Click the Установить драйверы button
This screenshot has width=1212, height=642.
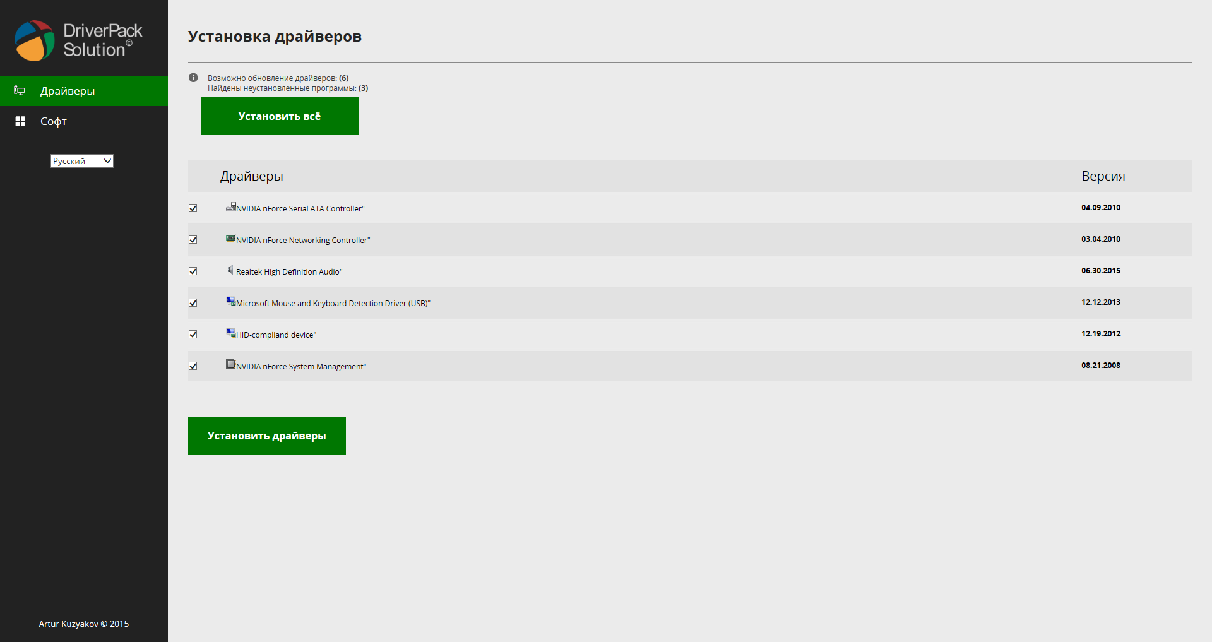[267, 436]
